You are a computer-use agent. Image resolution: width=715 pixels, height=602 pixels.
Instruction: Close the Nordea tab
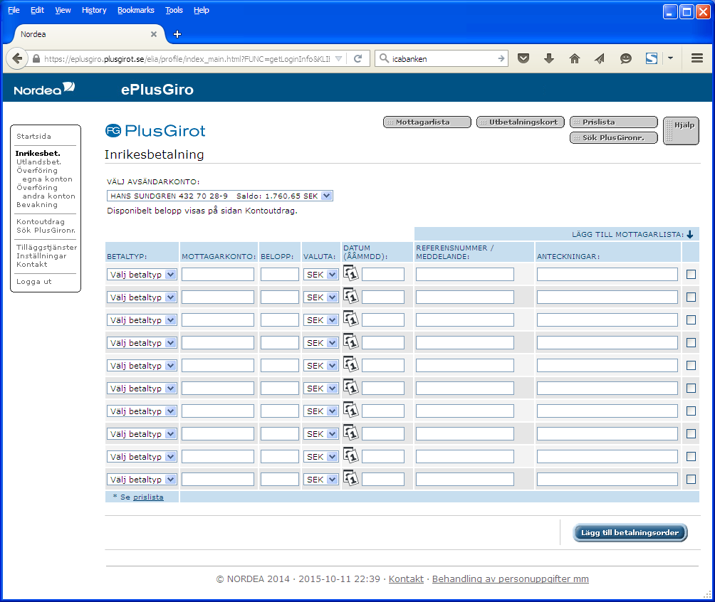tap(154, 34)
